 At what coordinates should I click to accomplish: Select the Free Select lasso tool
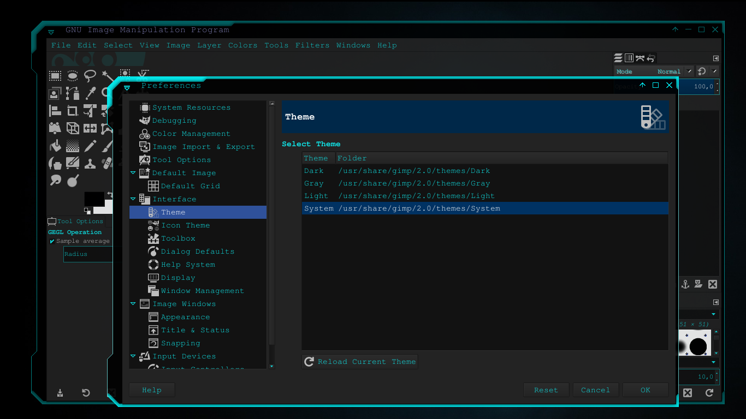coord(90,76)
